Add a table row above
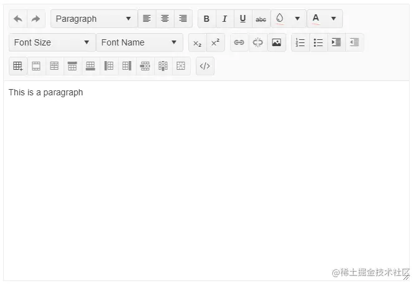The height and width of the screenshot is (286, 419). point(73,66)
